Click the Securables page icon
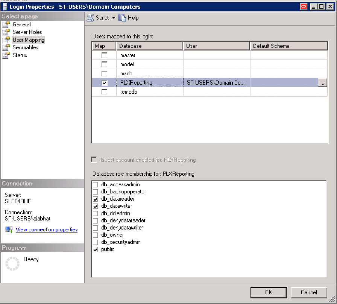337x304 pixels. click(6, 47)
